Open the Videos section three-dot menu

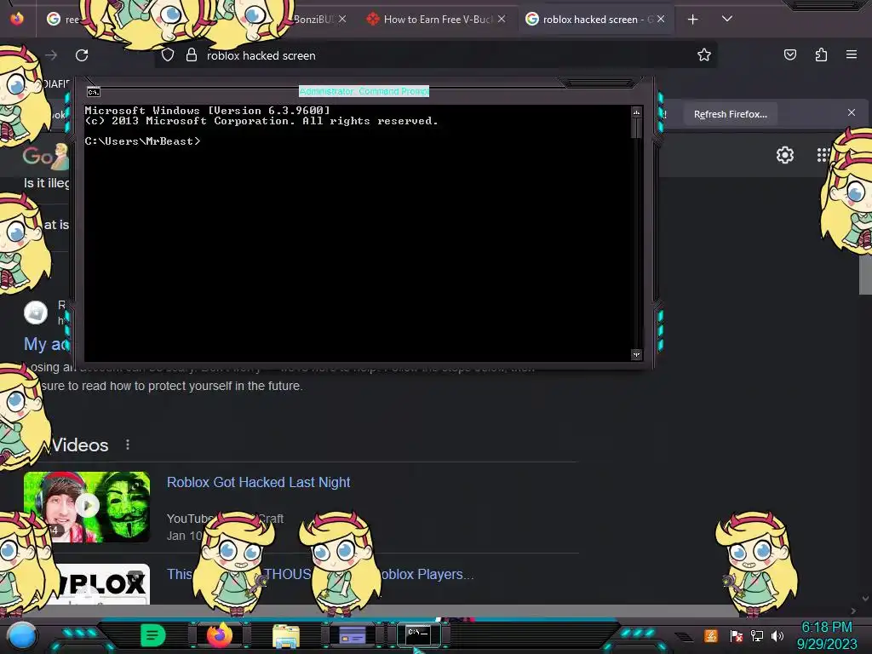[x=128, y=445]
